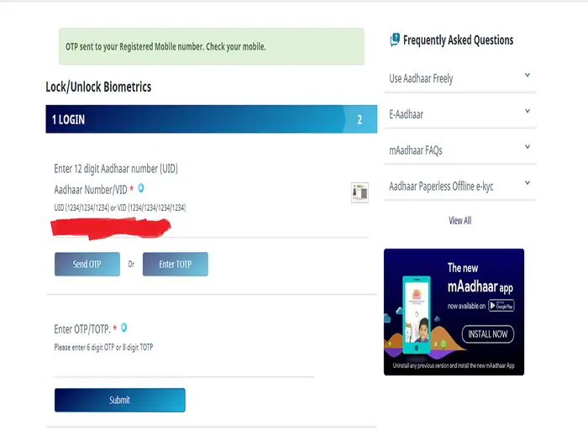
Task: Expand the E-Aadhaar FAQ chevron
Action: (528, 111)
